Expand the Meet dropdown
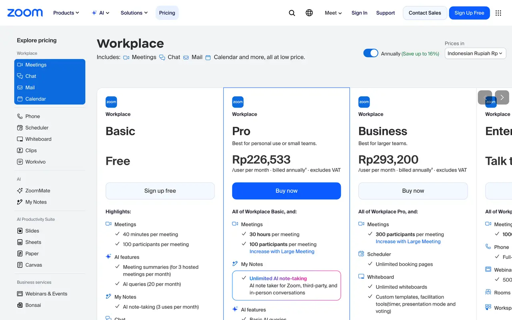This screenshot has height=320, width=512. tap(333, 13)
